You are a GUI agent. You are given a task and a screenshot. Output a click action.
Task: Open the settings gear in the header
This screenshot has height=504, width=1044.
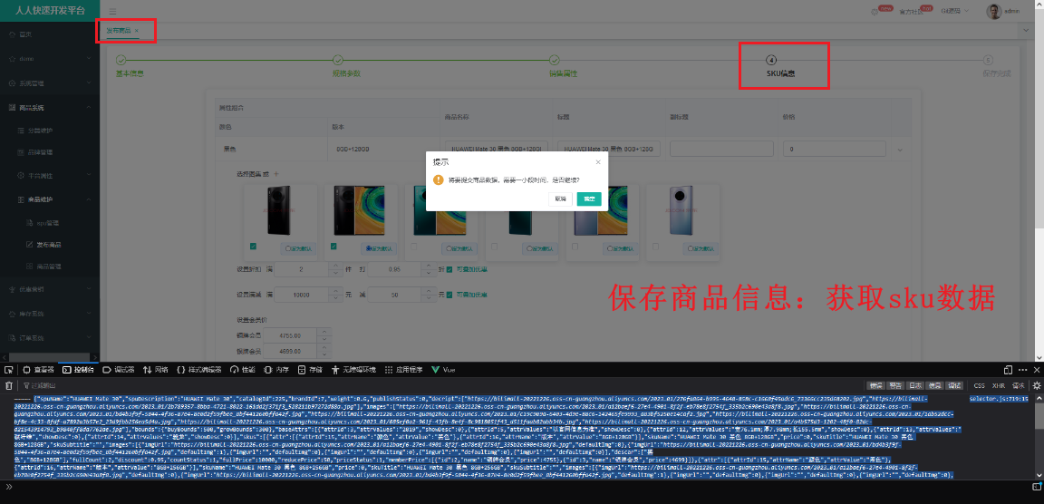[x=875, y=11]
